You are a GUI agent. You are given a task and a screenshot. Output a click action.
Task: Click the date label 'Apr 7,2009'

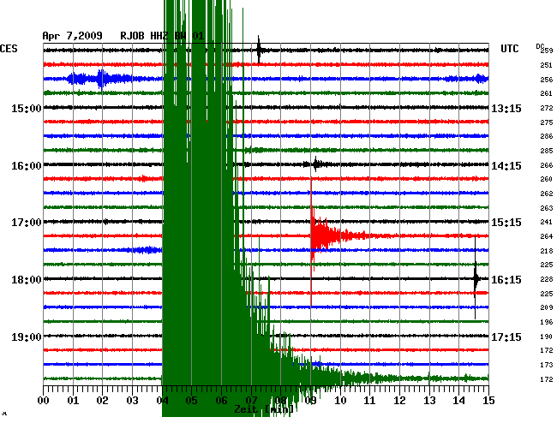pyautogui.click(x=73, y=36)
